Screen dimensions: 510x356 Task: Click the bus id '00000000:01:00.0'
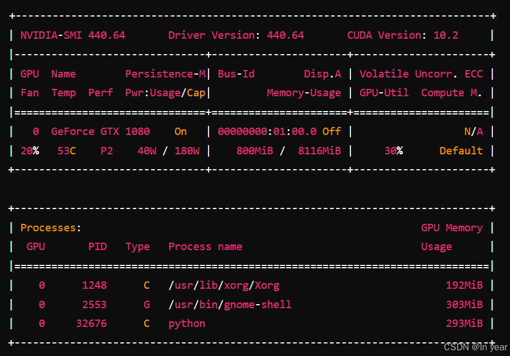tap(267, 132)
